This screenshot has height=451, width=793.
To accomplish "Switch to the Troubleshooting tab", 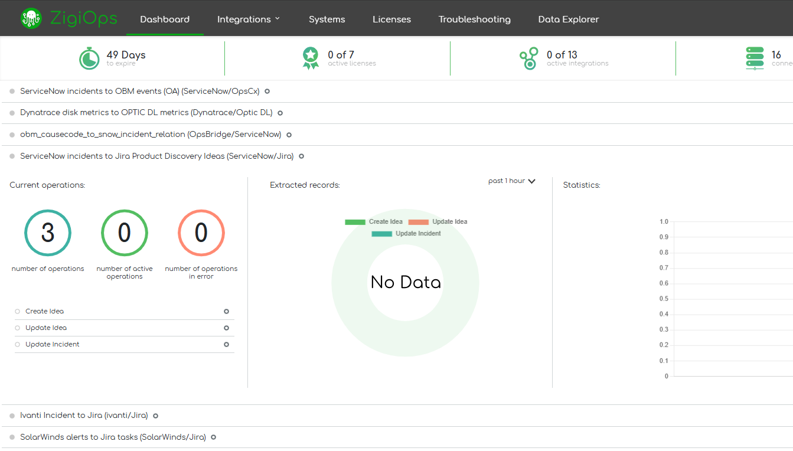I will pyautogui.click(x=474, y=19).
